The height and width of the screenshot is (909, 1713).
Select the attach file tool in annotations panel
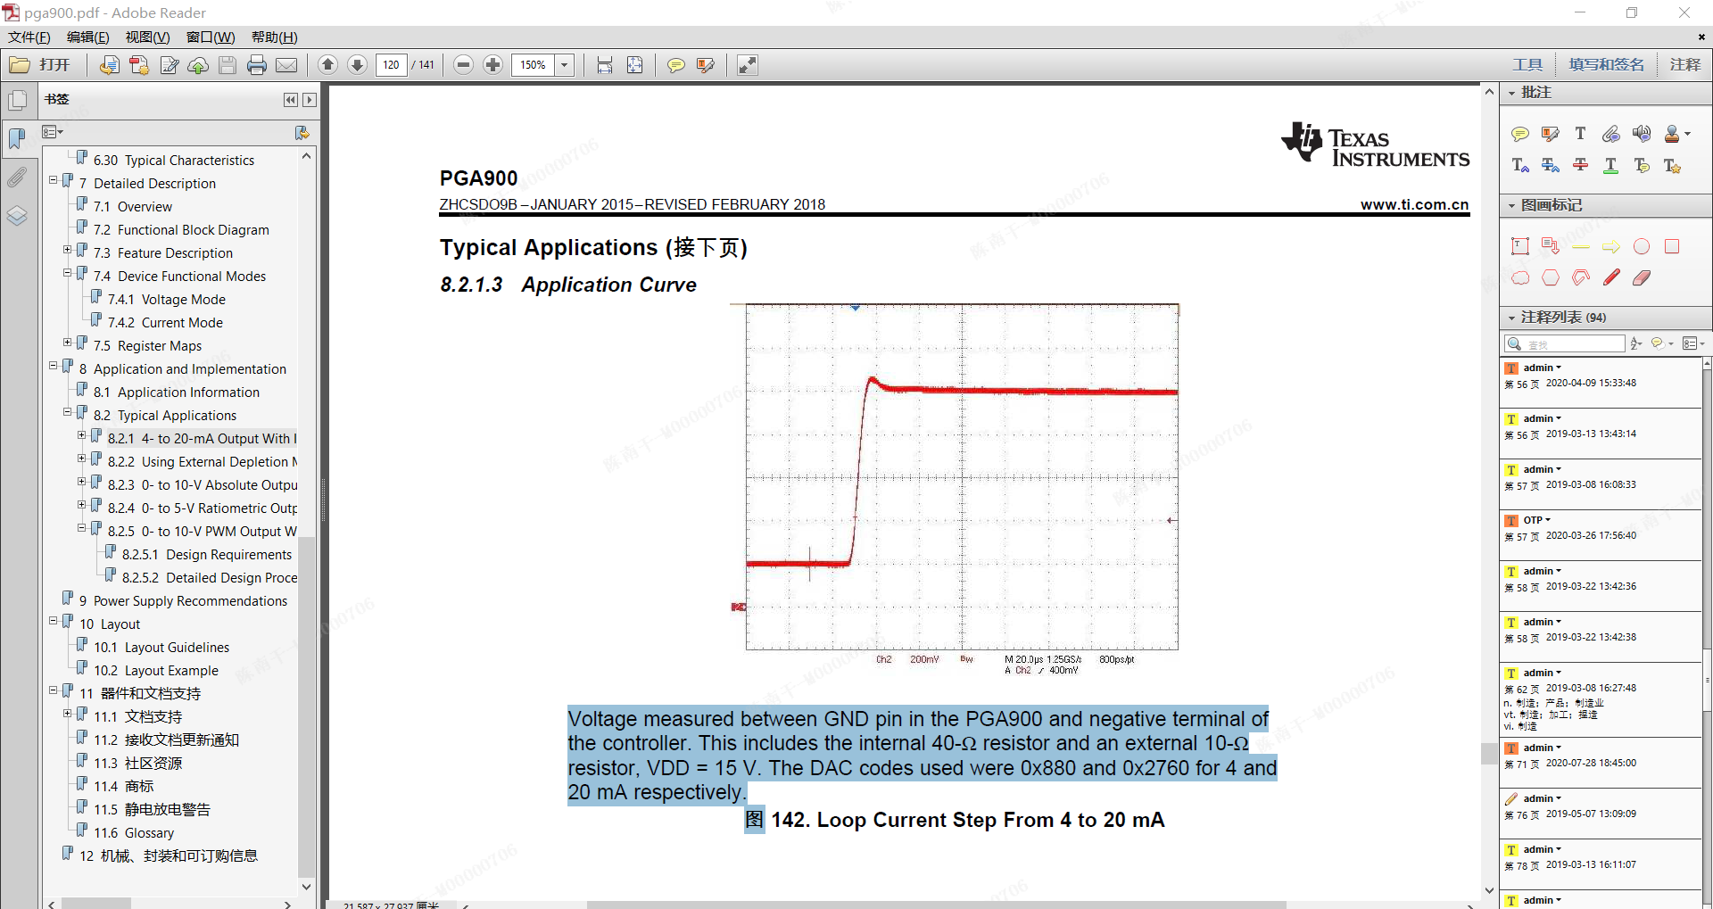point(1610,134)
